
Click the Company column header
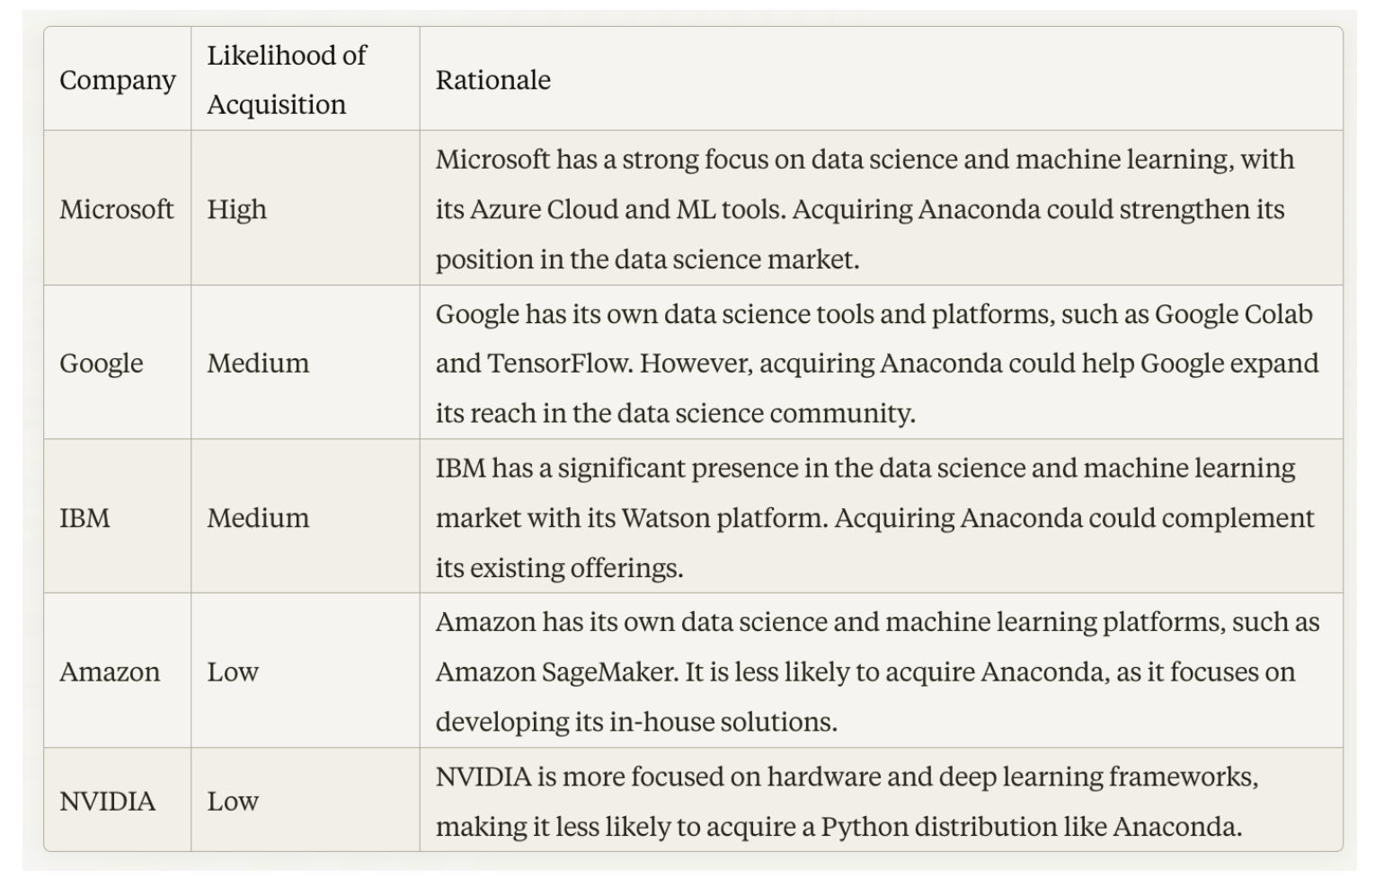click(x=117, y=80)
